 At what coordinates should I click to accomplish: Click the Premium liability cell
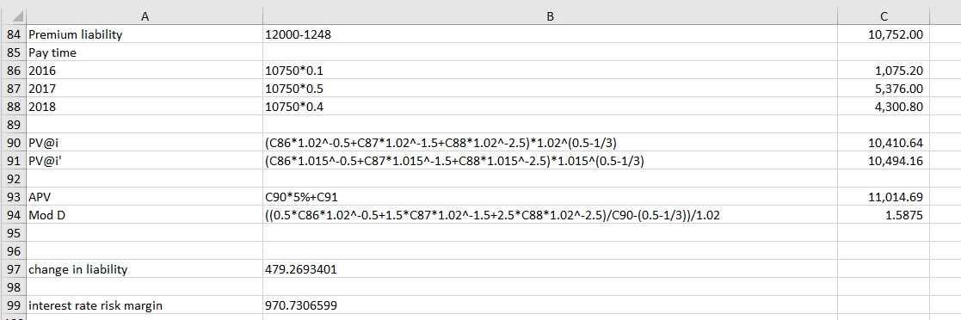[145, 34]
